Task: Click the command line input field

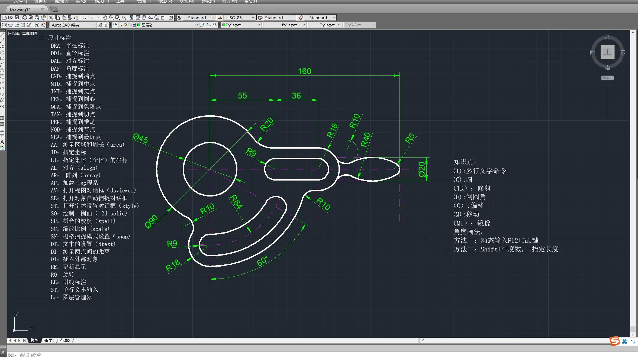Action: coord(323,354)
